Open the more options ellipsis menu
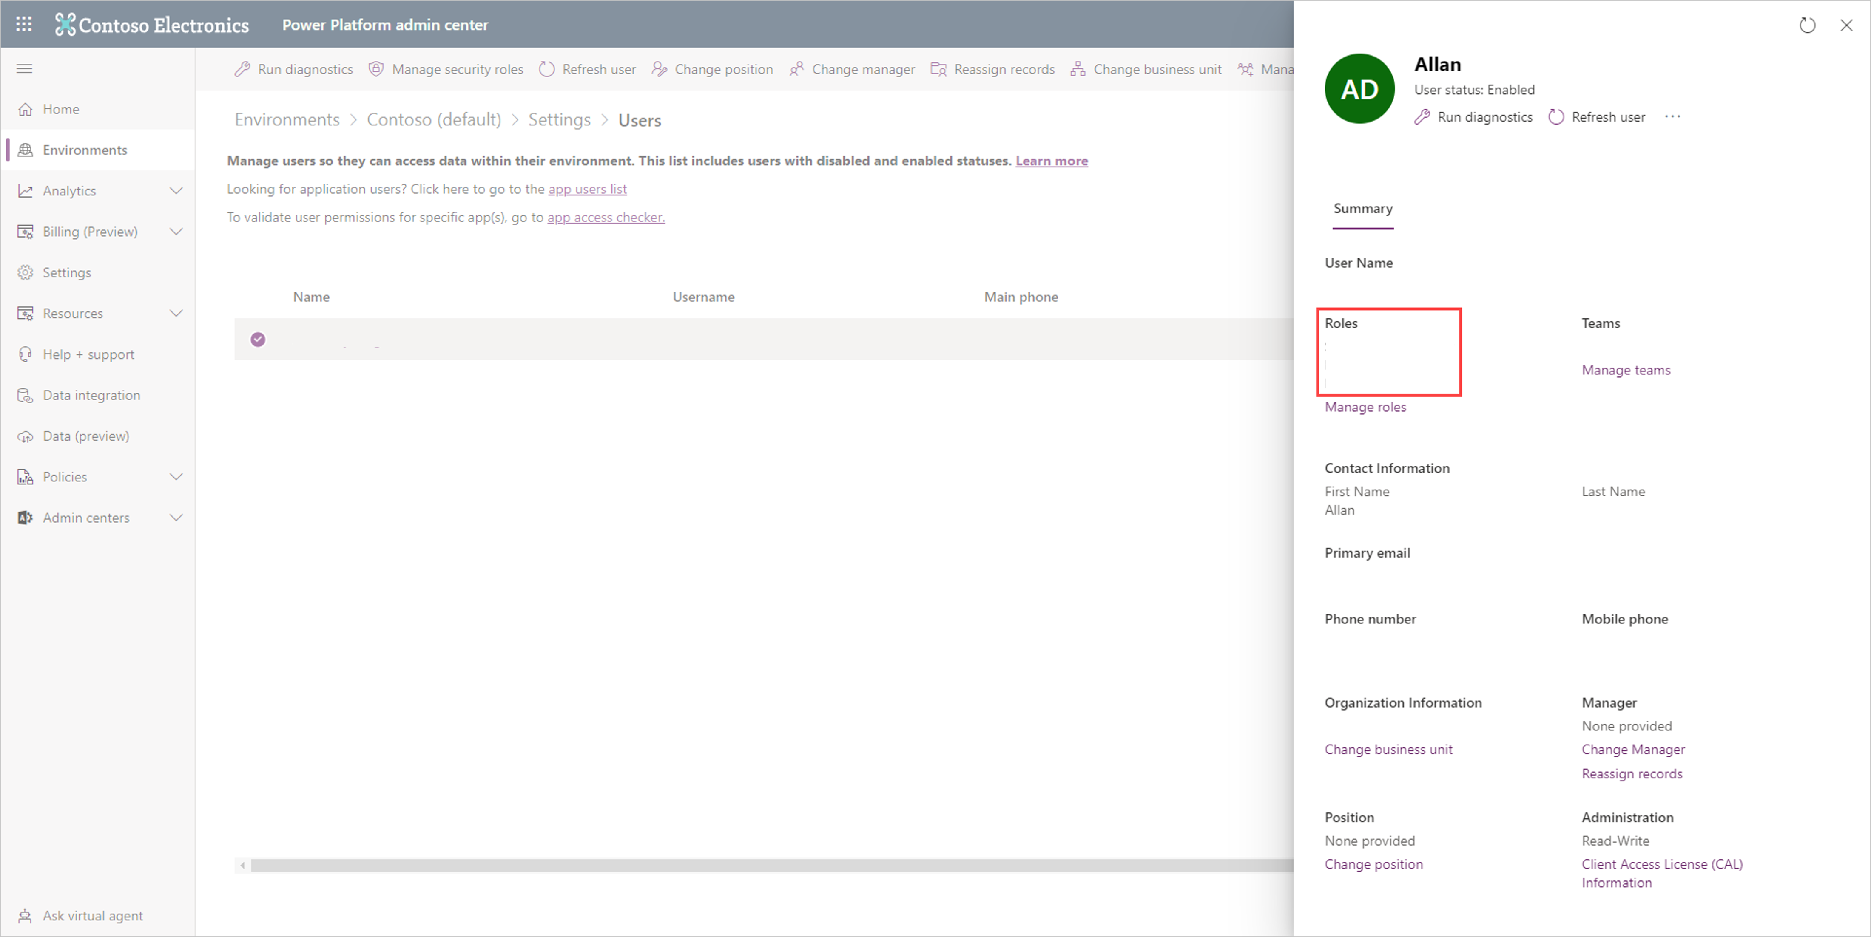 point(1673,116)
